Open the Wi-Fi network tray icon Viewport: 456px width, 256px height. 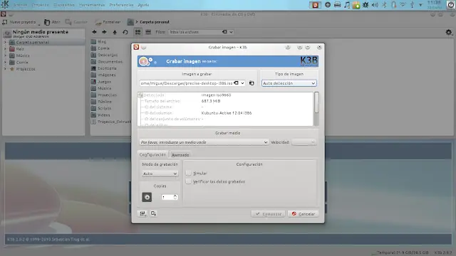pyautogui.click(x=403, y=5)
